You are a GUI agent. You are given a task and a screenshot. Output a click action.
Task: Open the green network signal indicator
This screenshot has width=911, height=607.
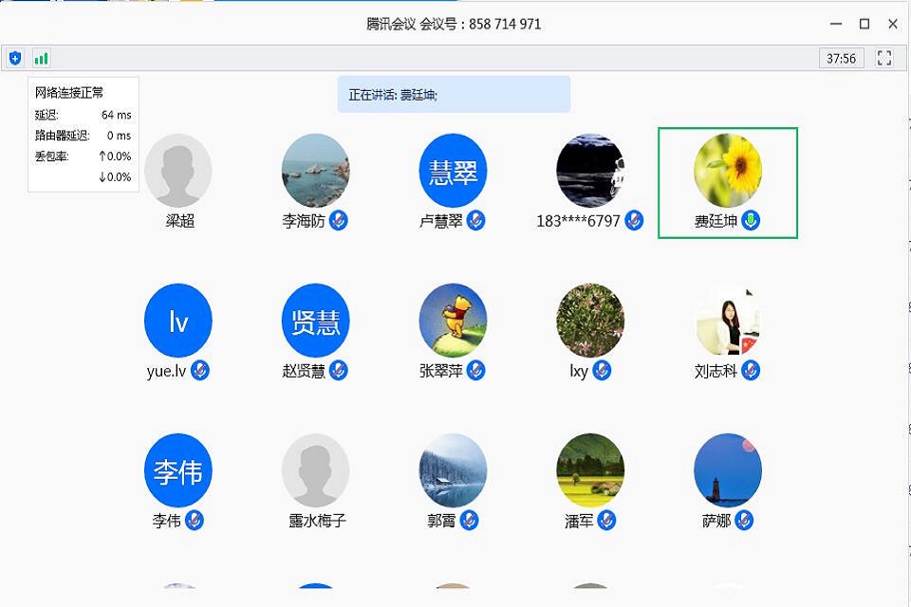(x=41, y=58)
